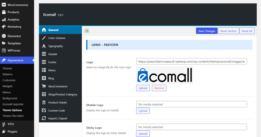Screen dimensions: 261x137
Task: Open Patterns under Appearance
Action: pyautogui.click(x=7, y=74)
